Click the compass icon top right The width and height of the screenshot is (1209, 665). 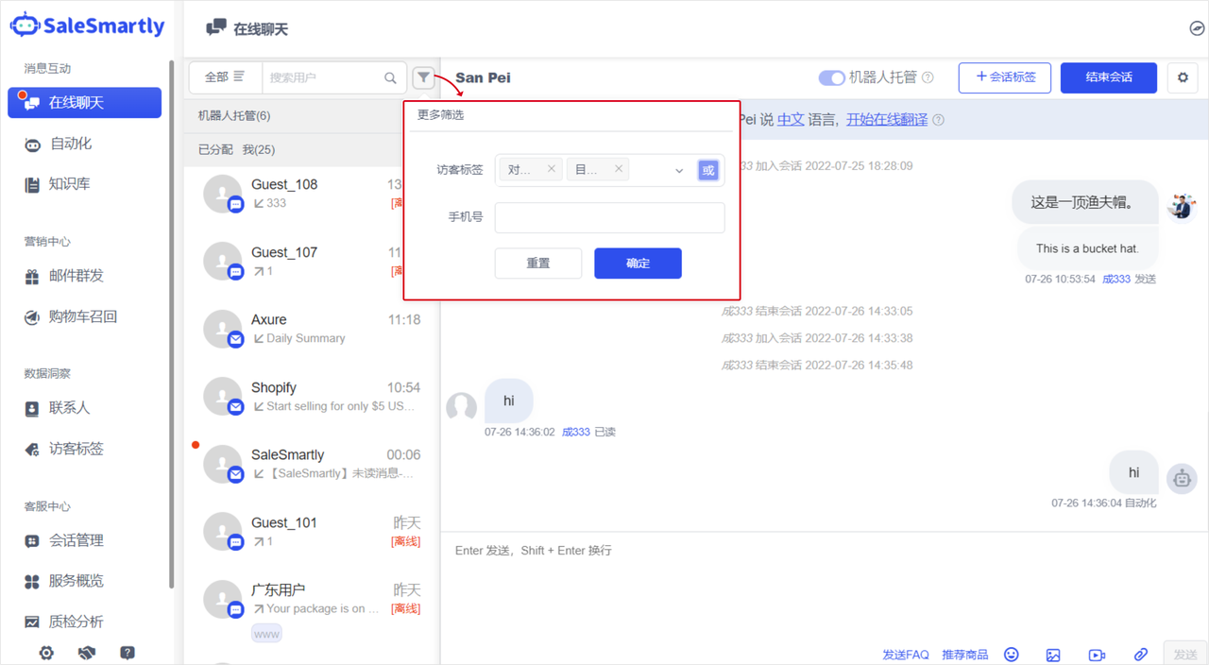coord(1197,28)
